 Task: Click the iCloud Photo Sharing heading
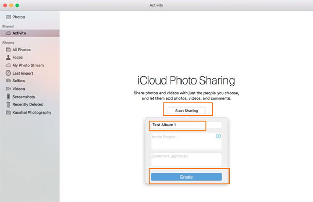coord(186,80)
